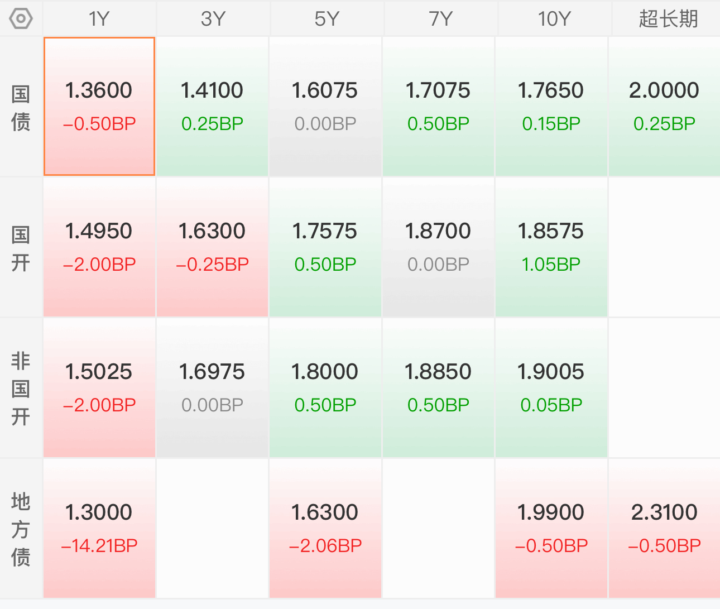
Task: Open 地方债 1Y cell showing 1.3000
Action: (x=99, y=529)
